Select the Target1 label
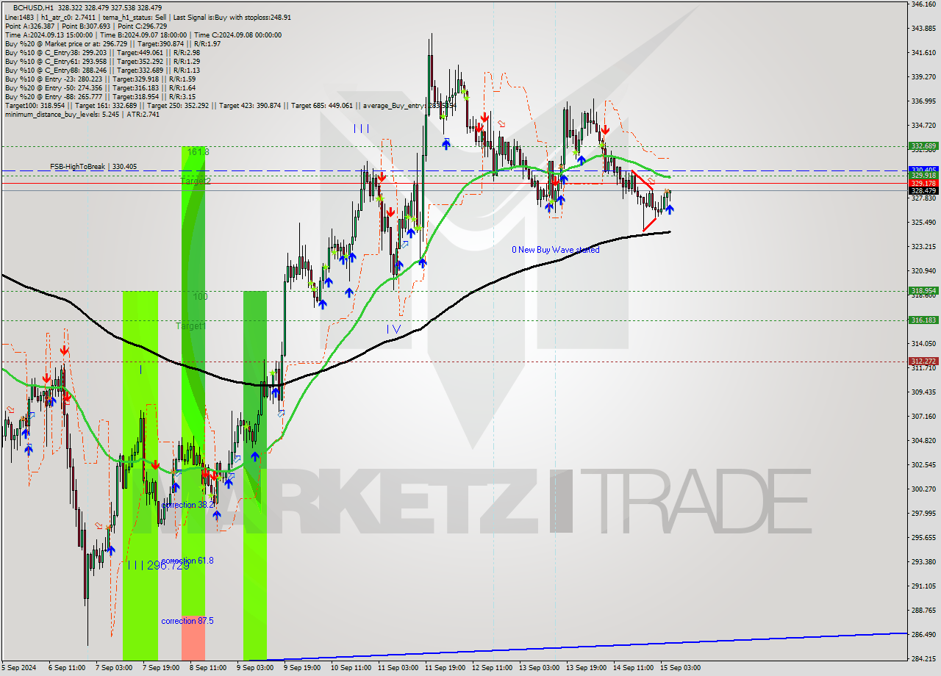This screenshot has height=676, width=941. [x=191, y=326]
